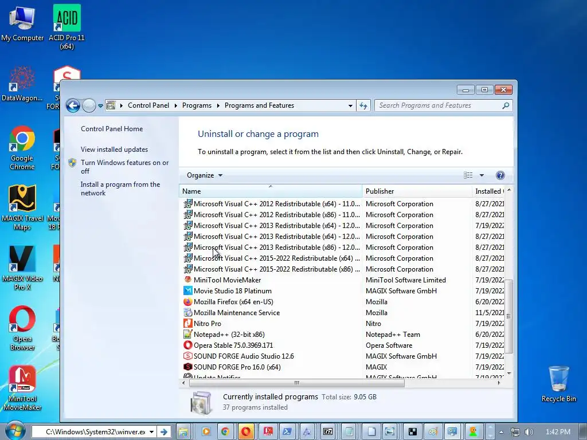Select Notepad++ (32-bit x86) icon in list
587x440 pixels.
tap(188, 334)
